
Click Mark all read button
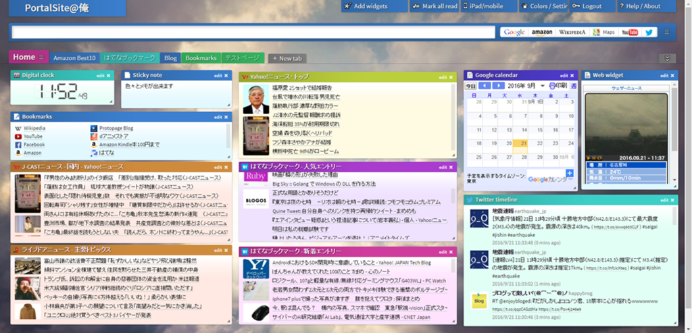coord(435,6)
